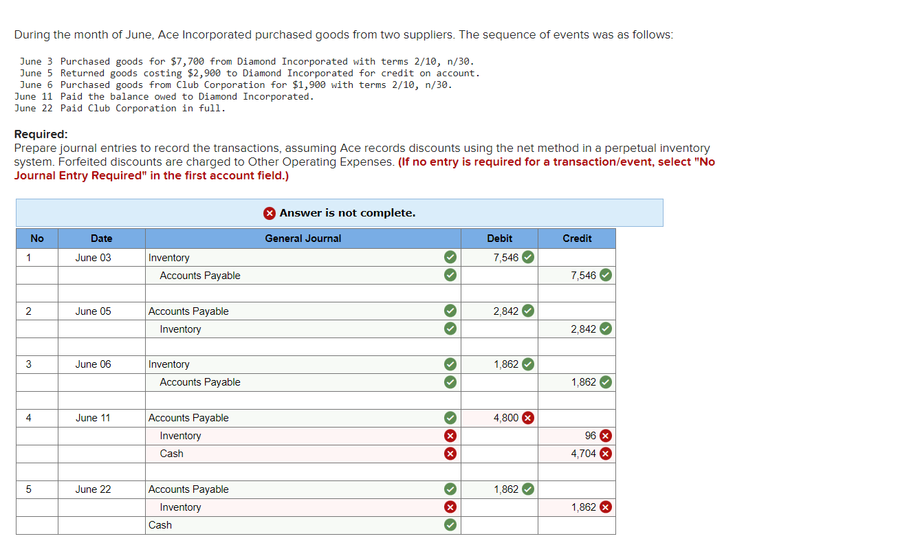Click the red X icon beside "Answer is not complete"
Viewport: 909px width, 543px height.
pyautogui.click(x=270, y=213)
